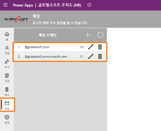The image size is (161, 131).
Task: Select the @globalsoft.co.kr row text
Action: (x=37, y=47)
